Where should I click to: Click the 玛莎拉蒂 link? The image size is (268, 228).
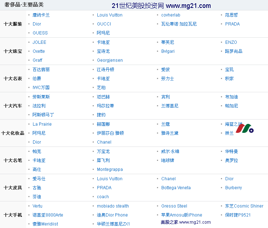pyautogui.click(x=106, y=106)
